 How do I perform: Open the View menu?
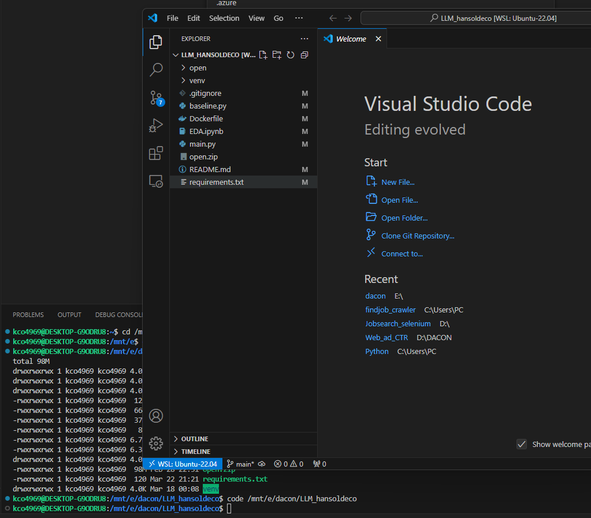tap(257, 18)
